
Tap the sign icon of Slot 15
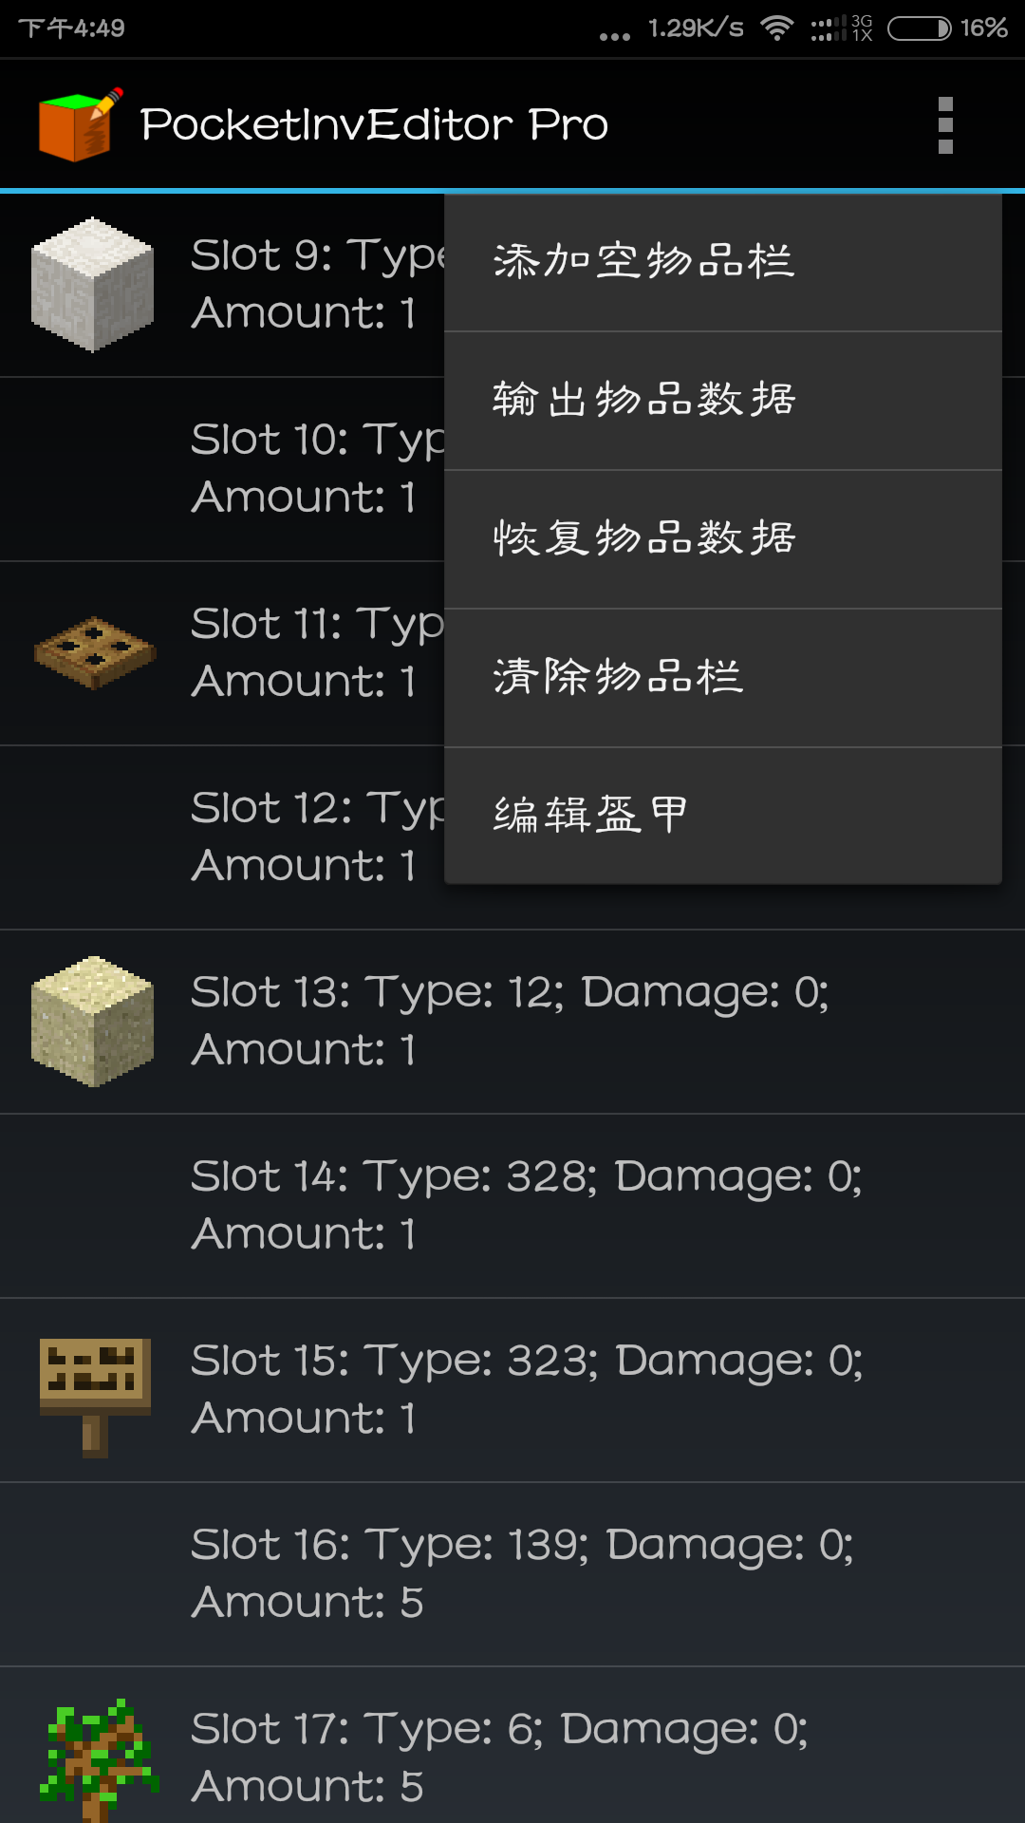coord(94,1393)
